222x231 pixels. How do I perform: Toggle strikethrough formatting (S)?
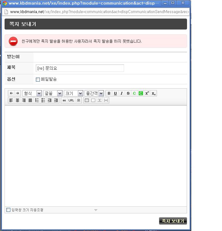pos(128,93)
